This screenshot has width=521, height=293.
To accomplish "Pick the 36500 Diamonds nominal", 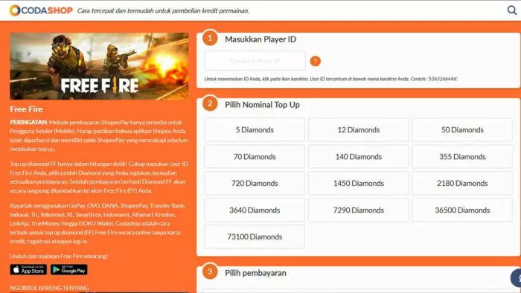I will click(462, 210).
